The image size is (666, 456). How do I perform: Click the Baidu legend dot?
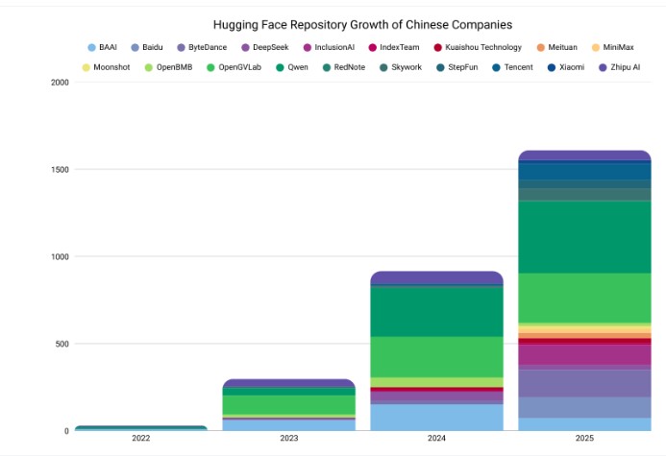click(x=136, y=47)
